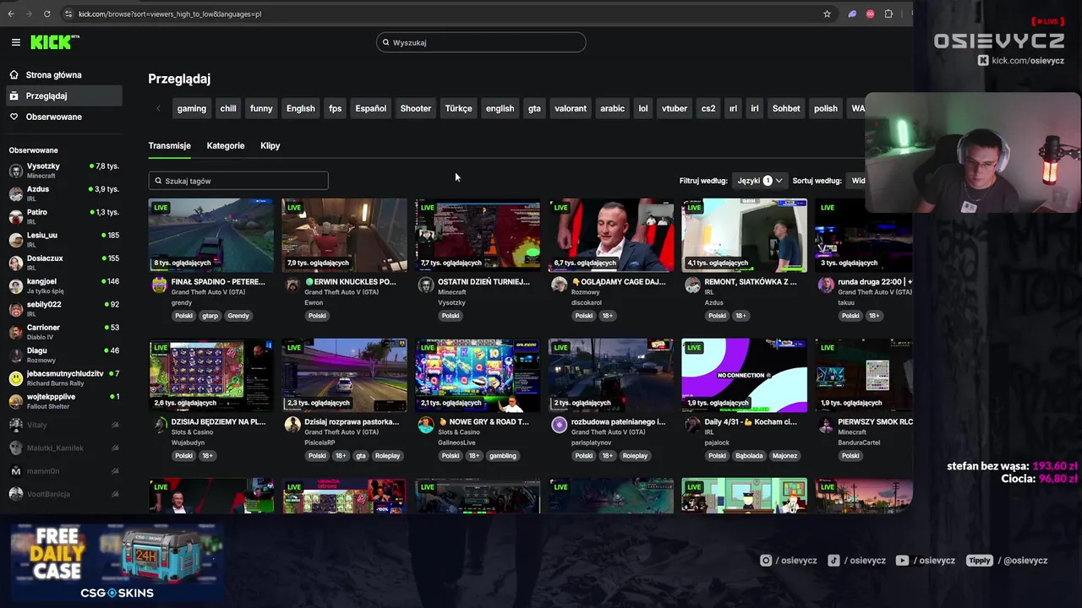Open browser extensions puzzle icon
The image size is (1082, 608).
(x=888, y=14)
